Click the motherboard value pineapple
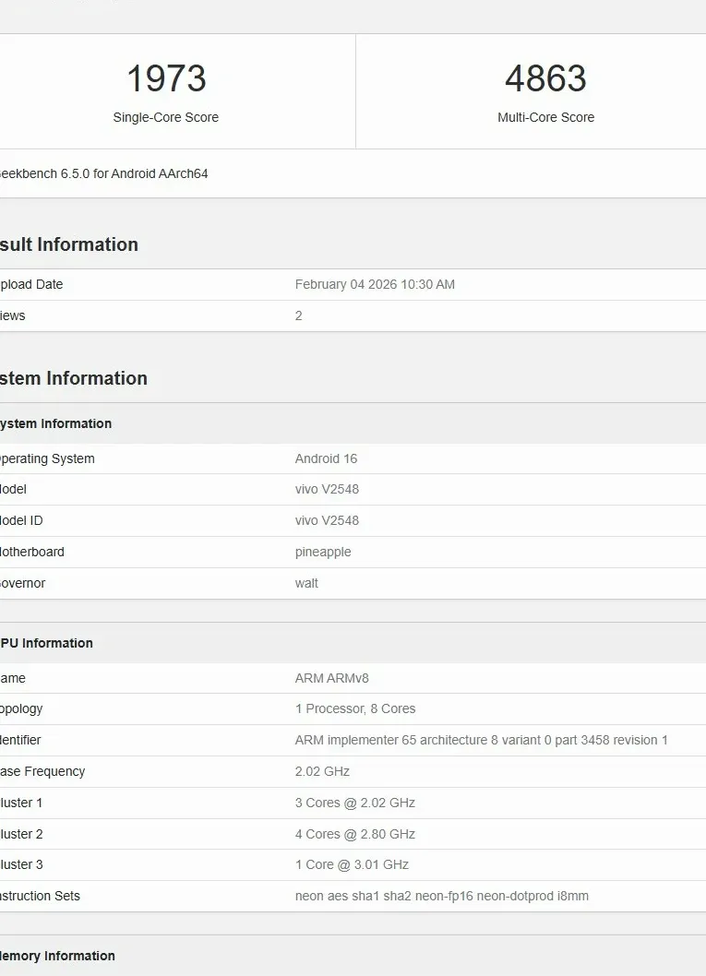706x976 pixels. [323, 552]
